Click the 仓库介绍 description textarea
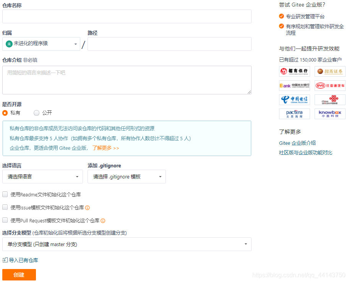 coord(127,80)
